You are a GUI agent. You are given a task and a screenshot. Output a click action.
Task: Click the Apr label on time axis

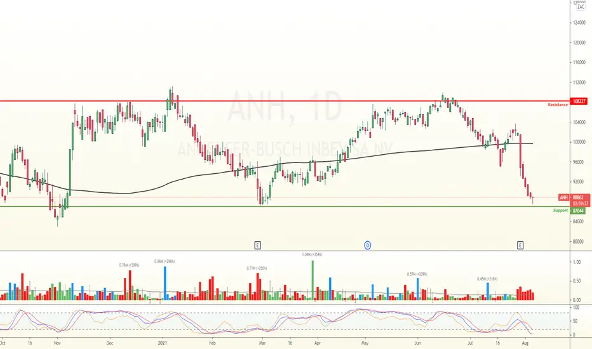click(x=317, y=343)
